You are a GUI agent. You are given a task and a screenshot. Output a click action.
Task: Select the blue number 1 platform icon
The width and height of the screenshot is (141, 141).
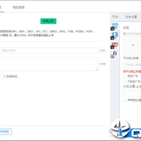tap(115, 35)
